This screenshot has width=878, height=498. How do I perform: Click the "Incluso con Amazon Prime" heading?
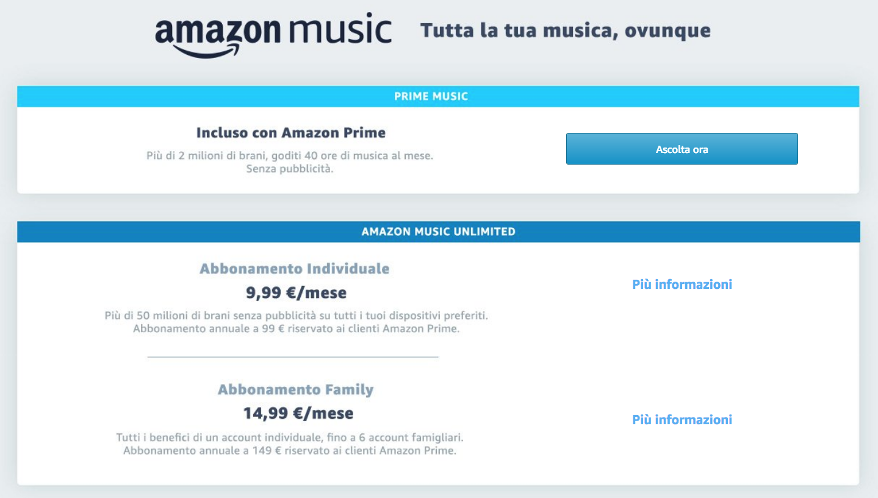290,132
